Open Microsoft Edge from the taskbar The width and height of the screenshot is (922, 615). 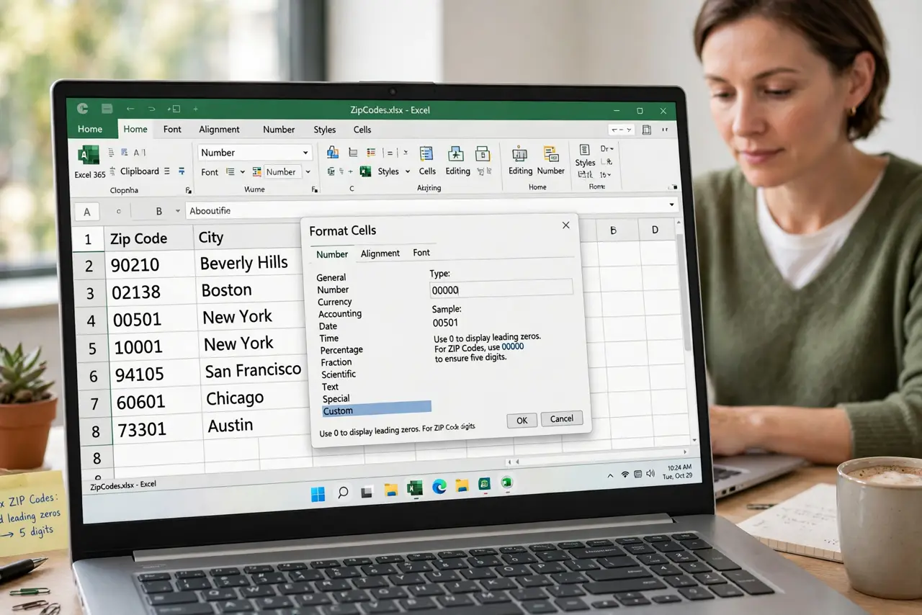click(x=439, y=488)
